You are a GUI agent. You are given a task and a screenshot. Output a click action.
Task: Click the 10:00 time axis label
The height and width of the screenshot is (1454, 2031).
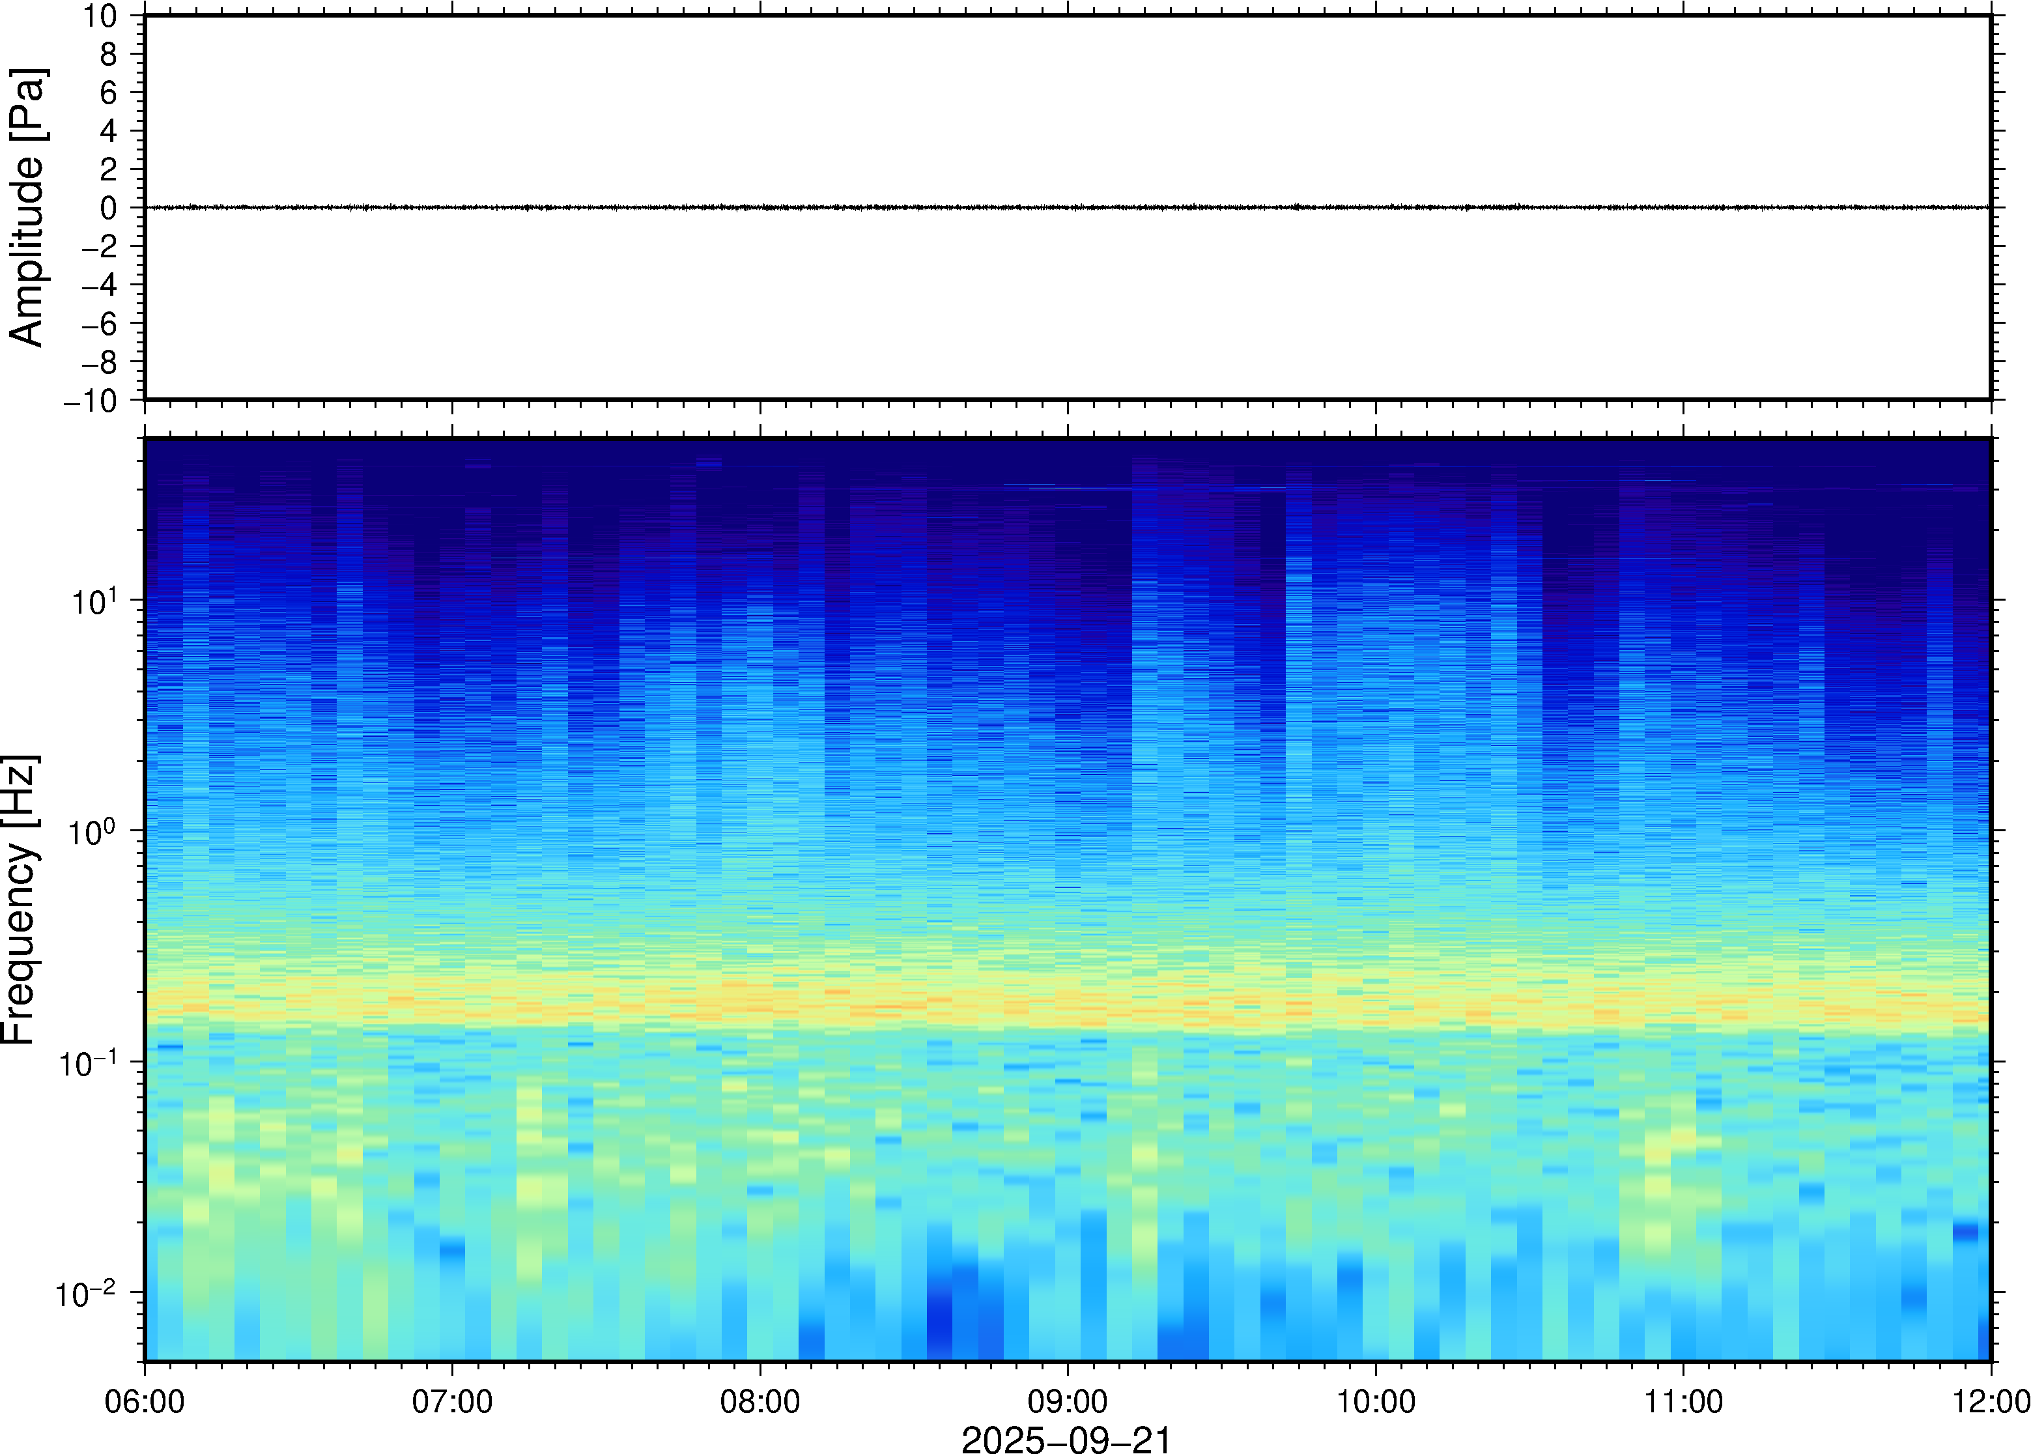(x=1376, y=1401)
